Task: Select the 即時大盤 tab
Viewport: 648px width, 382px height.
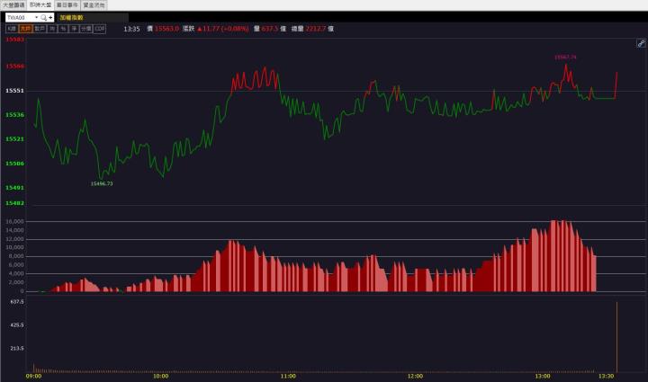Action: (40, 5)
